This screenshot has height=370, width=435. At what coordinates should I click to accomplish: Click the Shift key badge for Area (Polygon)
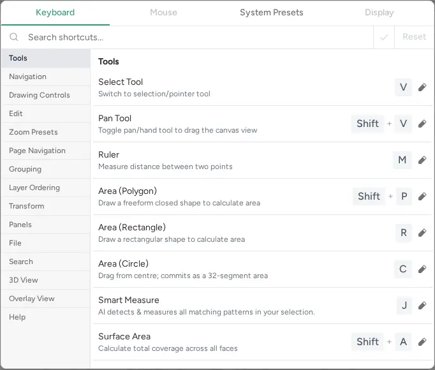click(x=369, y=196)
